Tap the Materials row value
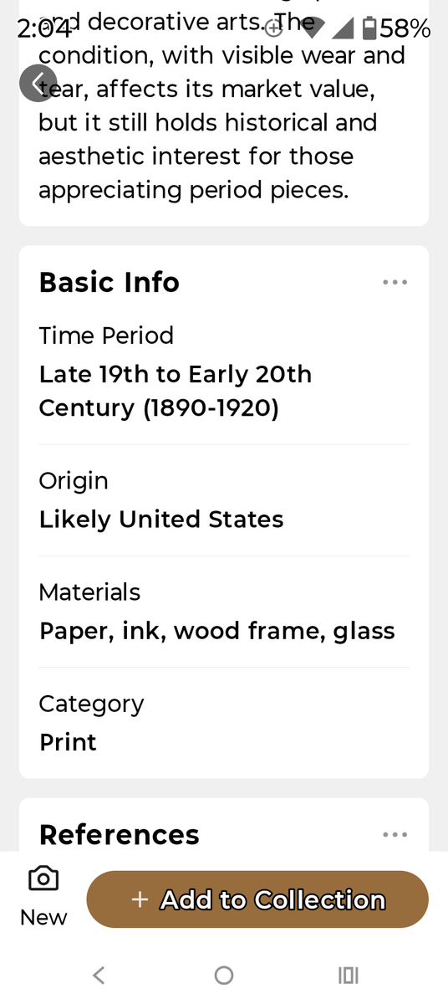The width and height of the screenshot is (448, 1004). pos(217,630)
